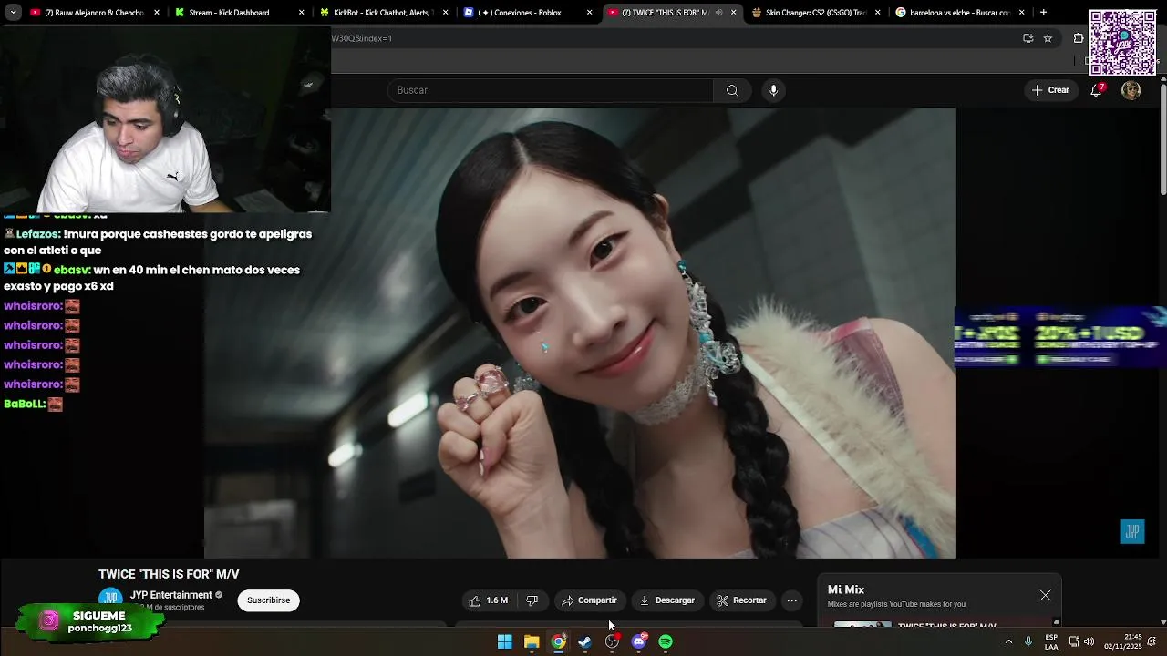The width and height of the screenshot is (1167, 656).
Task: Open the YouTube account avatar menu
Action: 1131,90
